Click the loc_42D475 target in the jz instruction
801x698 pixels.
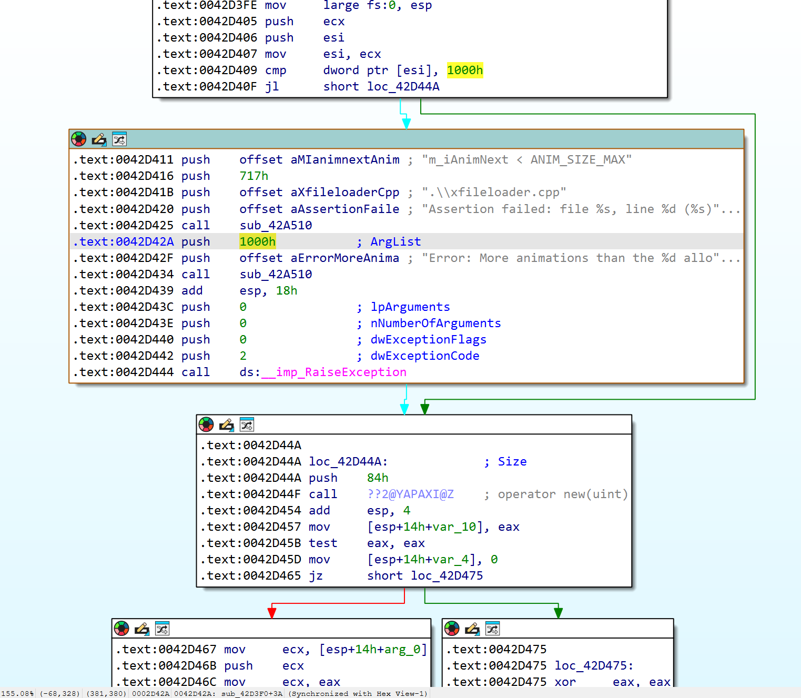coord(447,575)
